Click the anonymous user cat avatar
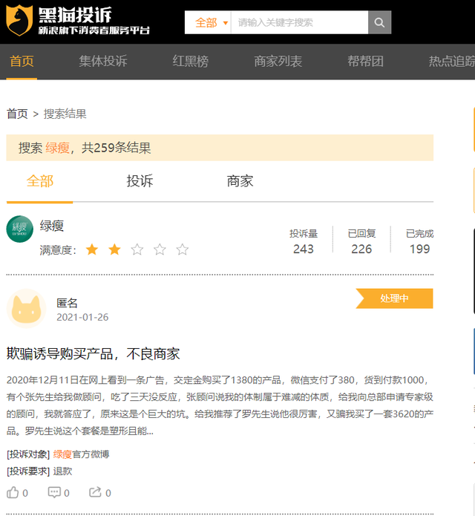This screenshot has width=475, height=516. click(26, 308)
